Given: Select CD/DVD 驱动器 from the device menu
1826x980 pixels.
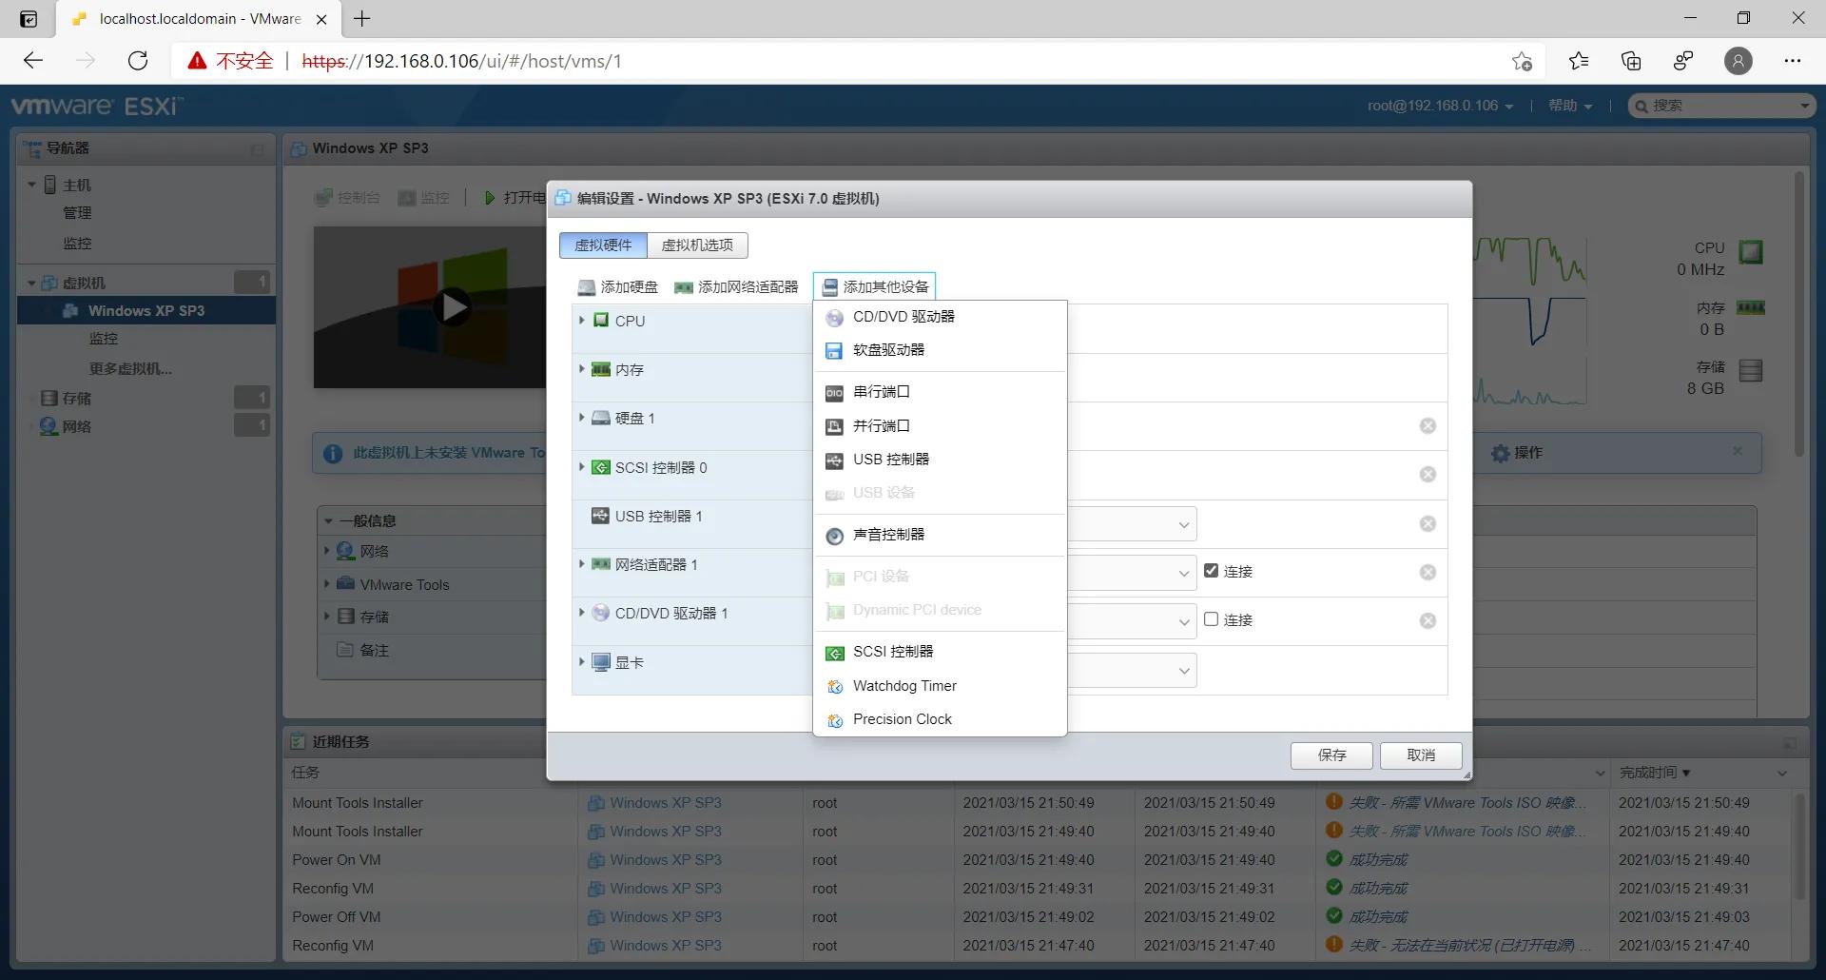Looking at the screenshot, I should 903,317.
